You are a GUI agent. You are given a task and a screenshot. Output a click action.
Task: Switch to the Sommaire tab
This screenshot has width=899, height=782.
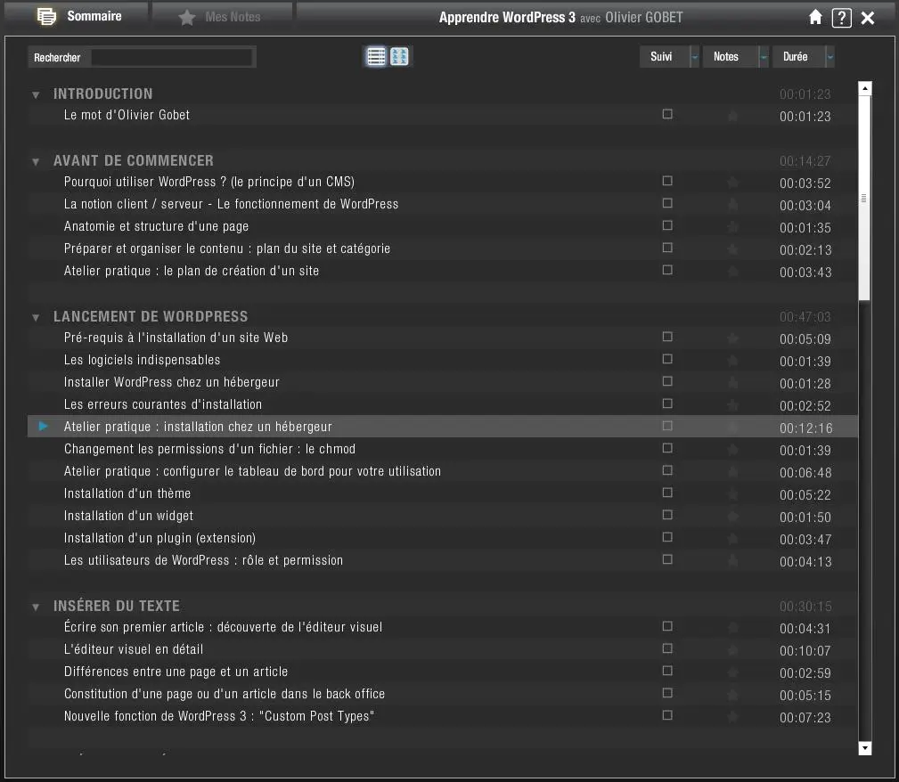click(77, 16)
